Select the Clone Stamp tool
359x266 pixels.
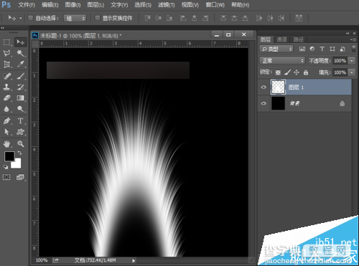tap(6, 87)
